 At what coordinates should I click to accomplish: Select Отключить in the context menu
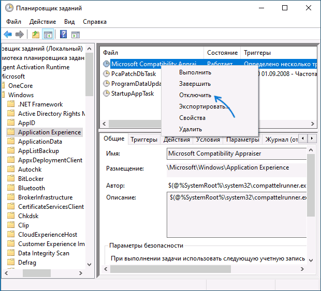(x=210, y=95)
